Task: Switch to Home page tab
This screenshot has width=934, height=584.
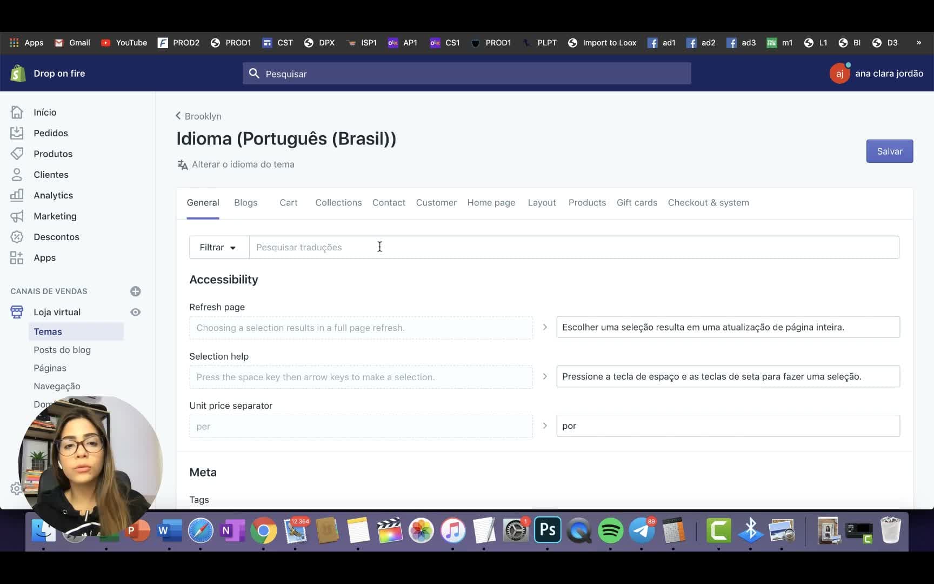Action: [x=491, y=203]
